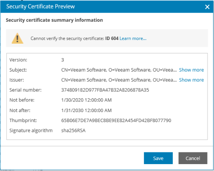Cancel the certificate preview
The width and height of the screenshot is (214, 171).
click(x=193, y=158)
